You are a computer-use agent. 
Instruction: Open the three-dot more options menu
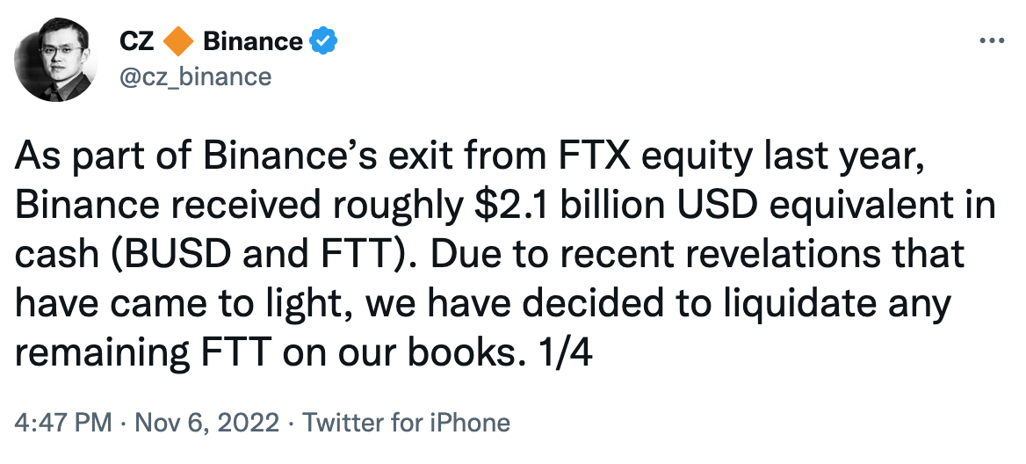click(x=991, y=41)
